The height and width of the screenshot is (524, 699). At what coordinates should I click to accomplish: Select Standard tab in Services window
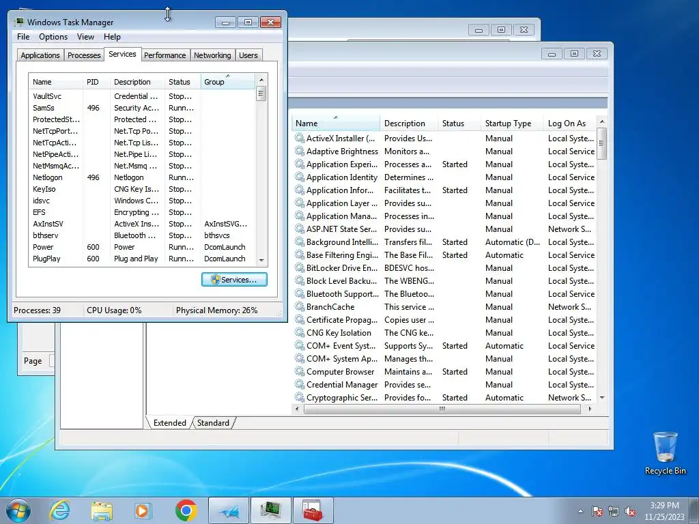coord(213,423)
